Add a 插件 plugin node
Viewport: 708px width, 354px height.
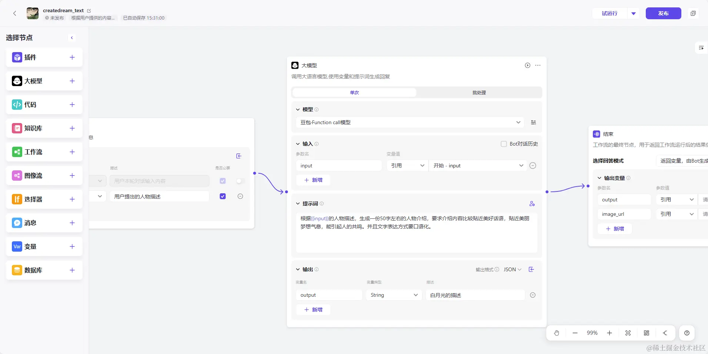click(72, 57)
